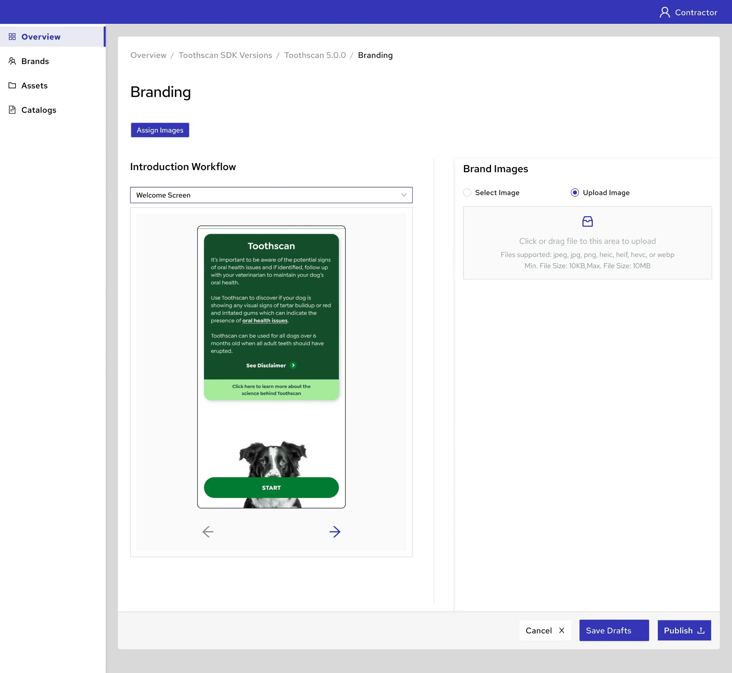732x673 pixels.
Task: Click the 'Files supported' text line
Action: (587, 255)
